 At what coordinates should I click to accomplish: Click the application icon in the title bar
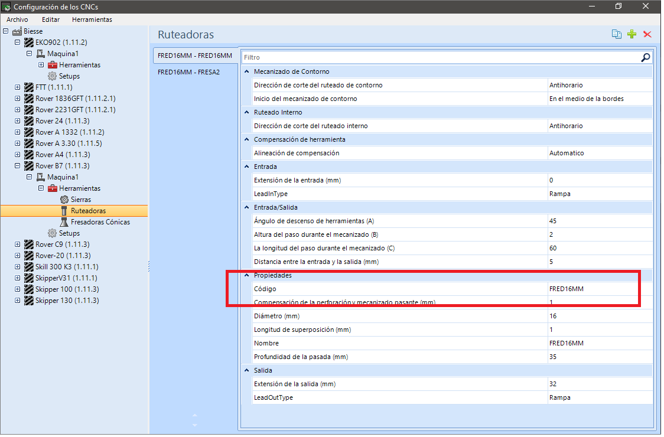click(x=6, y=6)
